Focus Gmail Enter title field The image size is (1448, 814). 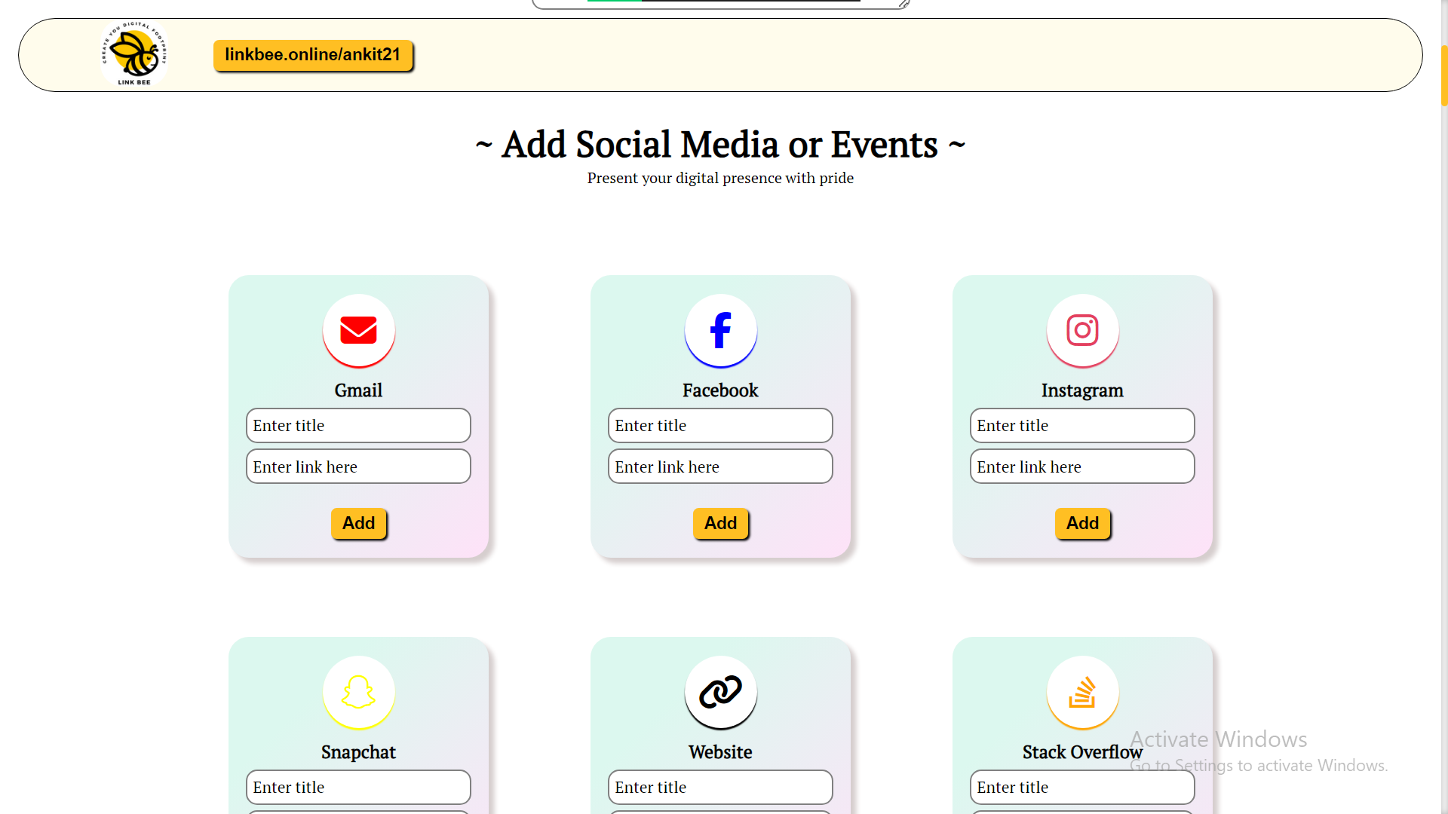click(358, 425)
